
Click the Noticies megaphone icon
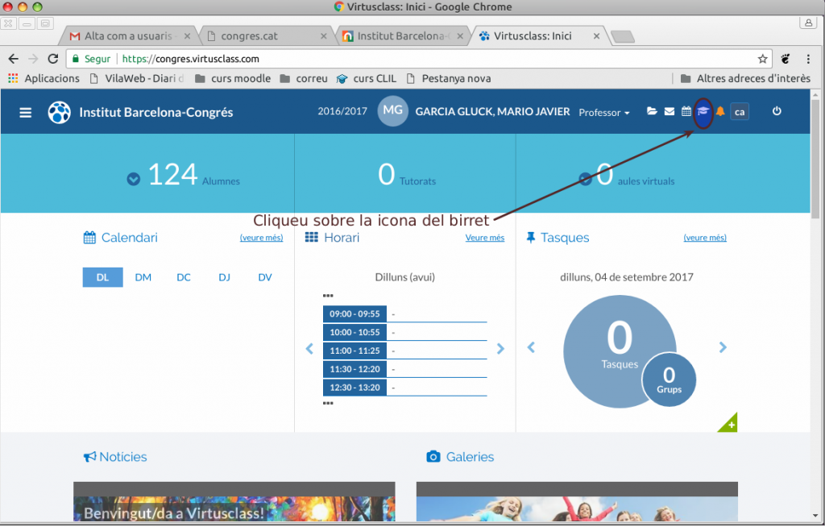pyautogui.click(x=89, y=457)
